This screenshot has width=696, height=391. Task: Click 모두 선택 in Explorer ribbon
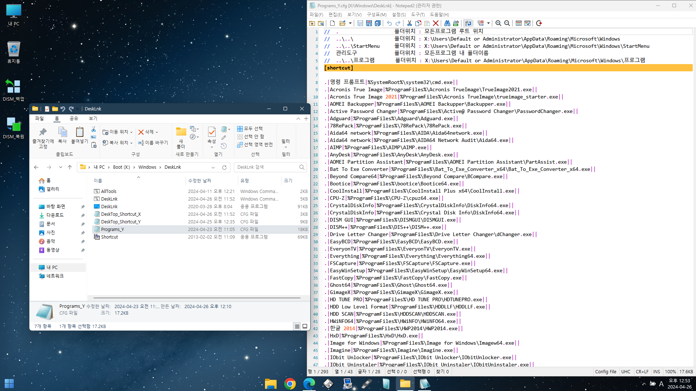(x=250, y=129)
